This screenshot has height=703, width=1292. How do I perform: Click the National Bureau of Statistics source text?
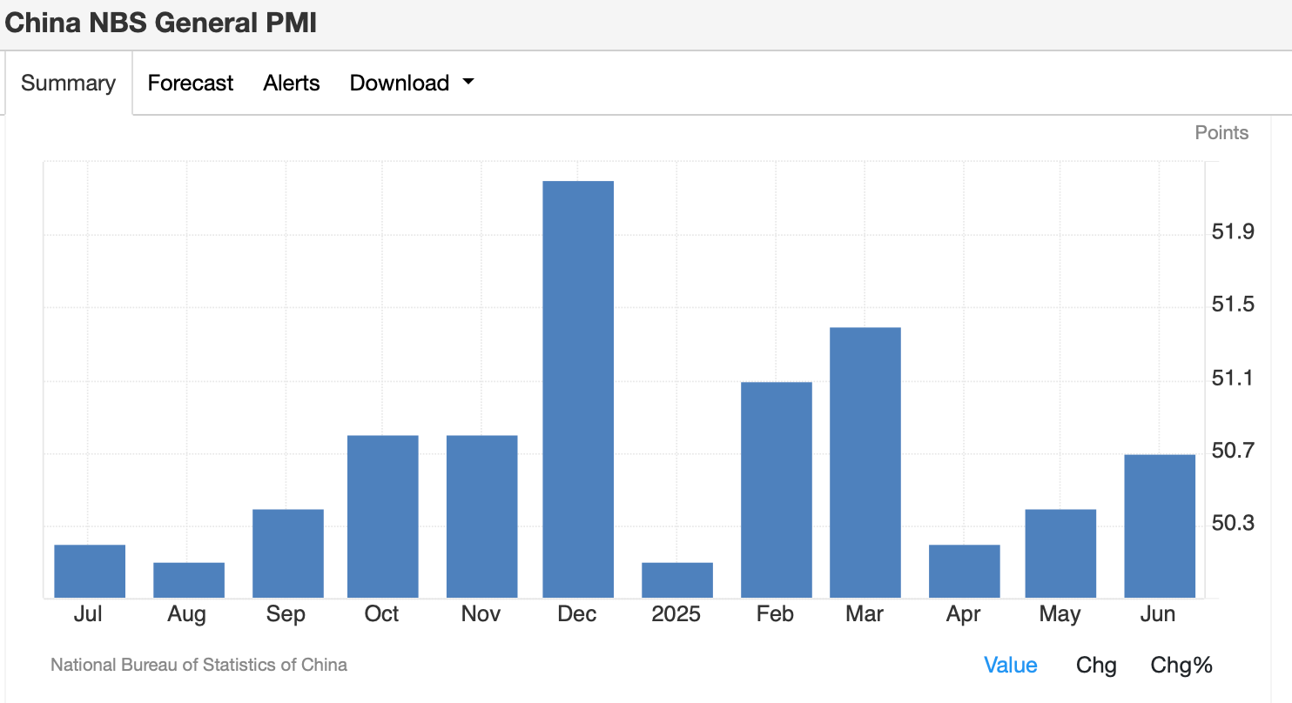[199, 665]
